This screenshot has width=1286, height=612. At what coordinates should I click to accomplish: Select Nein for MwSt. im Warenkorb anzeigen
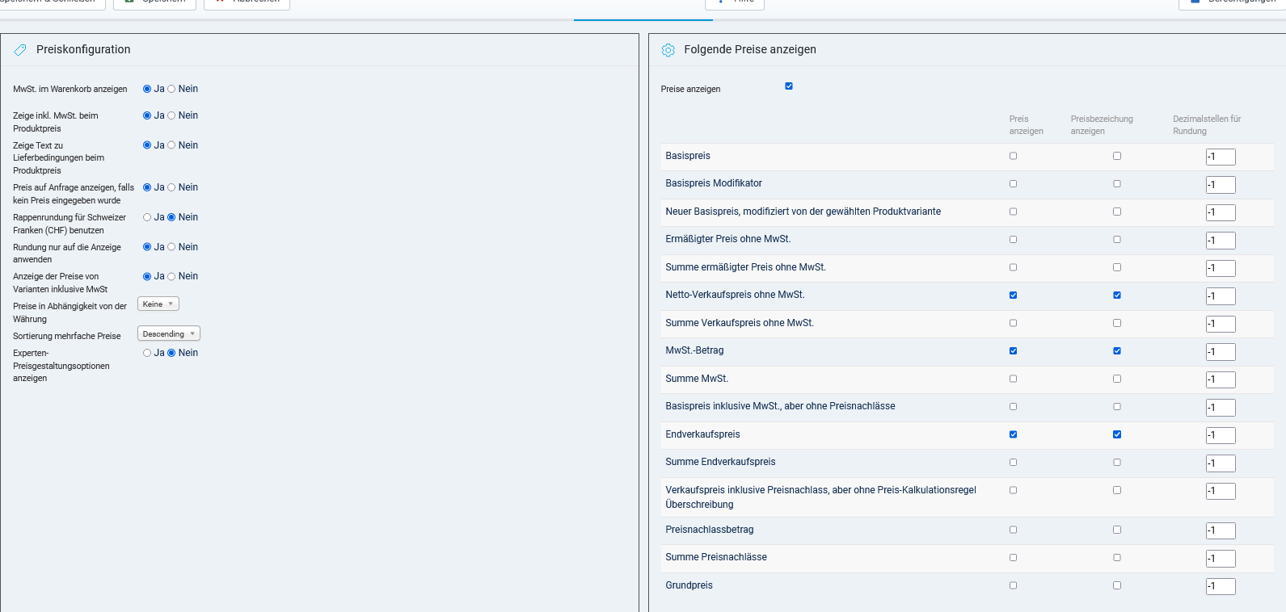[171, 90]
